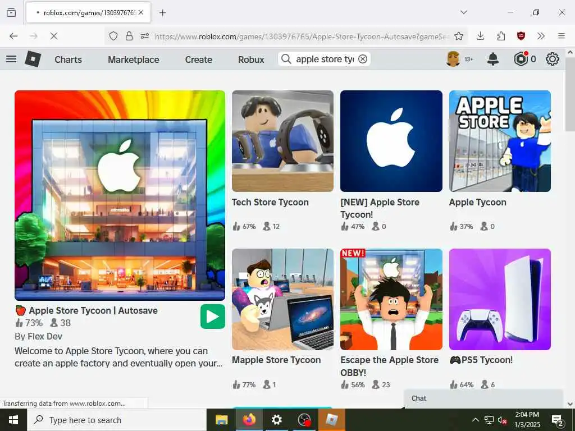The height and width of the screenshot is (431, 575).
Task: Open Roblox notifications bell
Action: point(493,59)
